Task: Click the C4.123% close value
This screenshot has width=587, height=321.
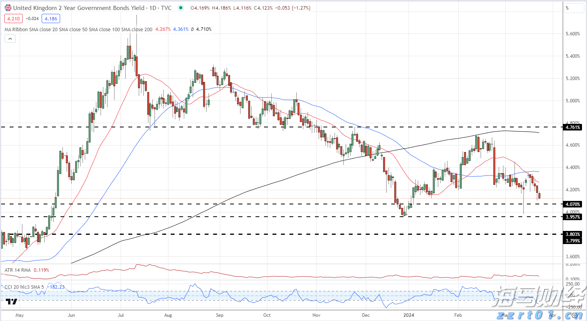Action: click(x=263, y=8)
